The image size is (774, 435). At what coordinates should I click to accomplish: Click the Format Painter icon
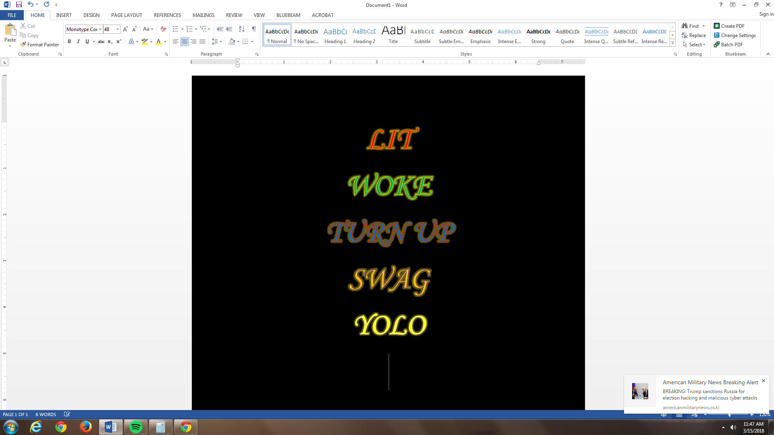click(x=23, y=44)
